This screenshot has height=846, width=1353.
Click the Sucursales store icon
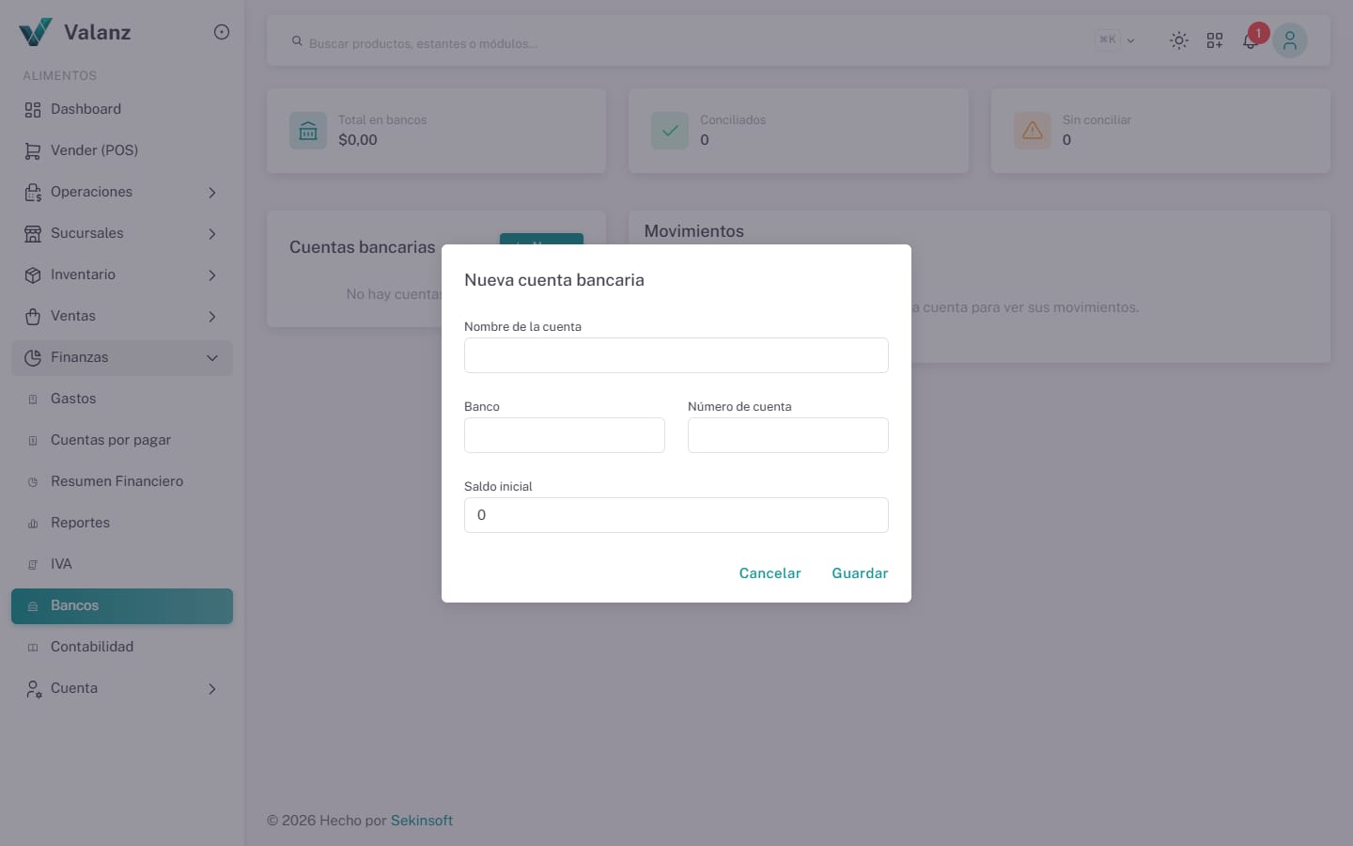pyautogui.click(x=33, y=234)
